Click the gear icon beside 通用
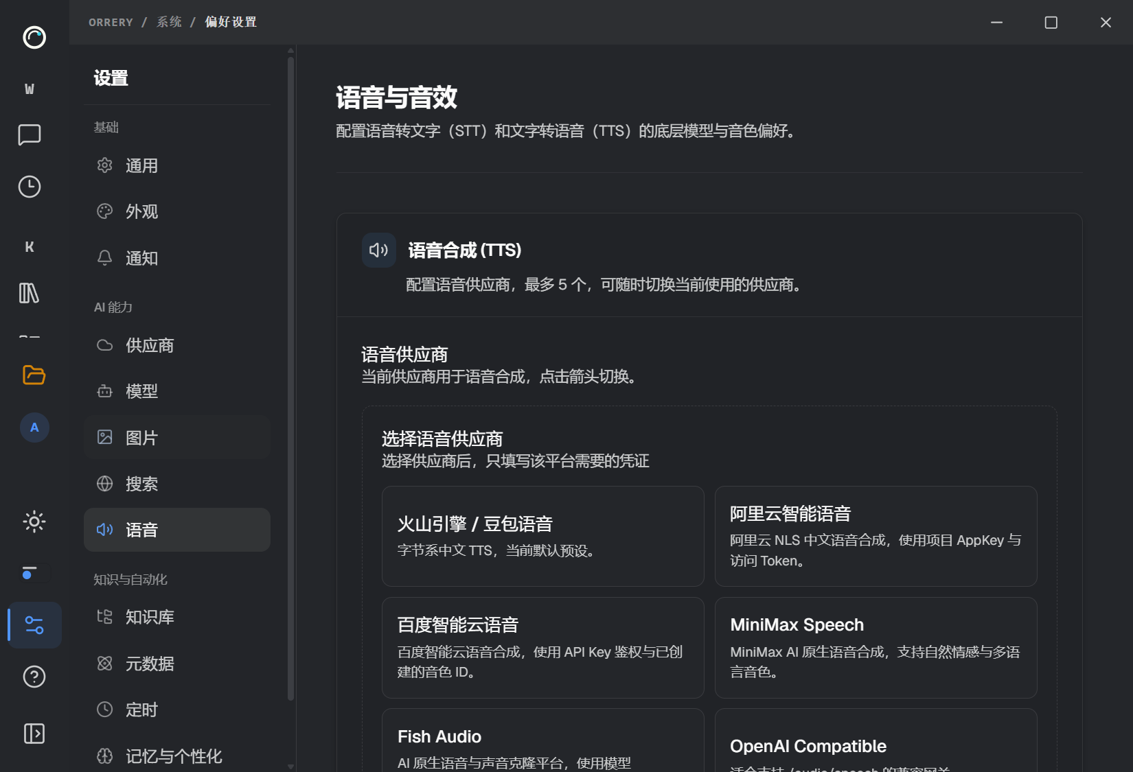1133x772 pixels. coord(104,165)
